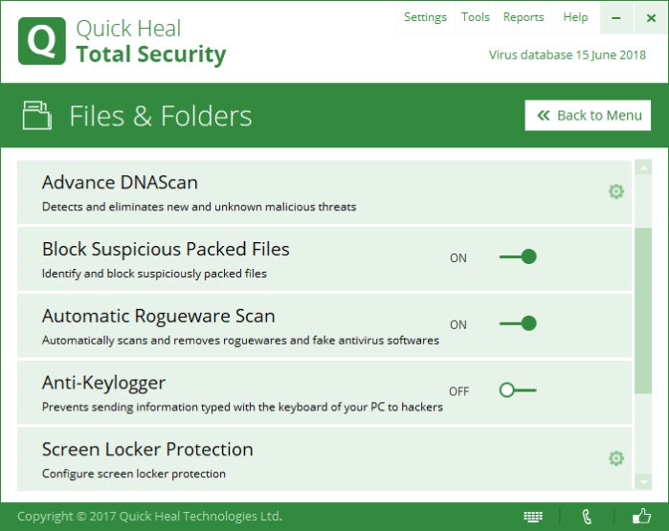The image size is (669, 531).
Task: Click the thumbs-up like icon
Action: 641,516
